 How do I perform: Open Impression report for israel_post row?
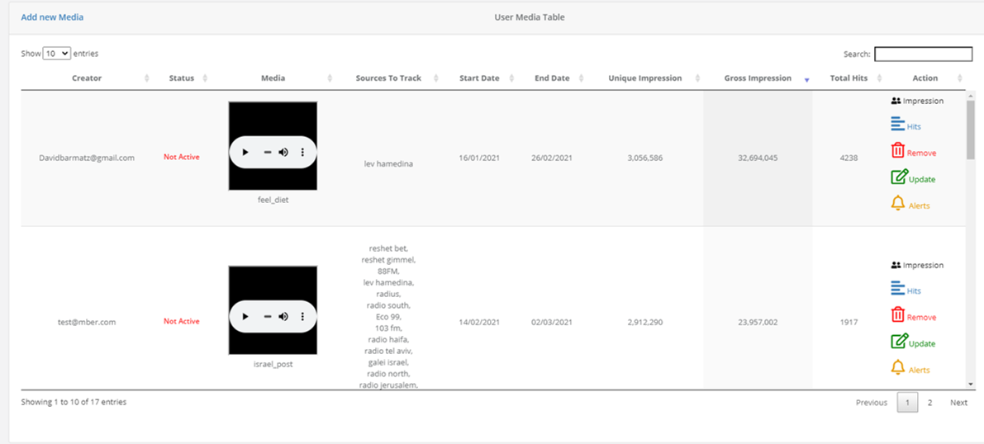pos(917,265)
